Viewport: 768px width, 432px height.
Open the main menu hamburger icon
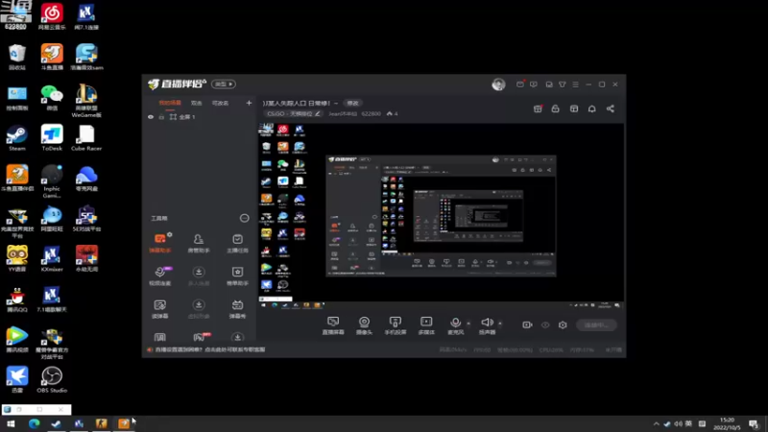(575, 84)
